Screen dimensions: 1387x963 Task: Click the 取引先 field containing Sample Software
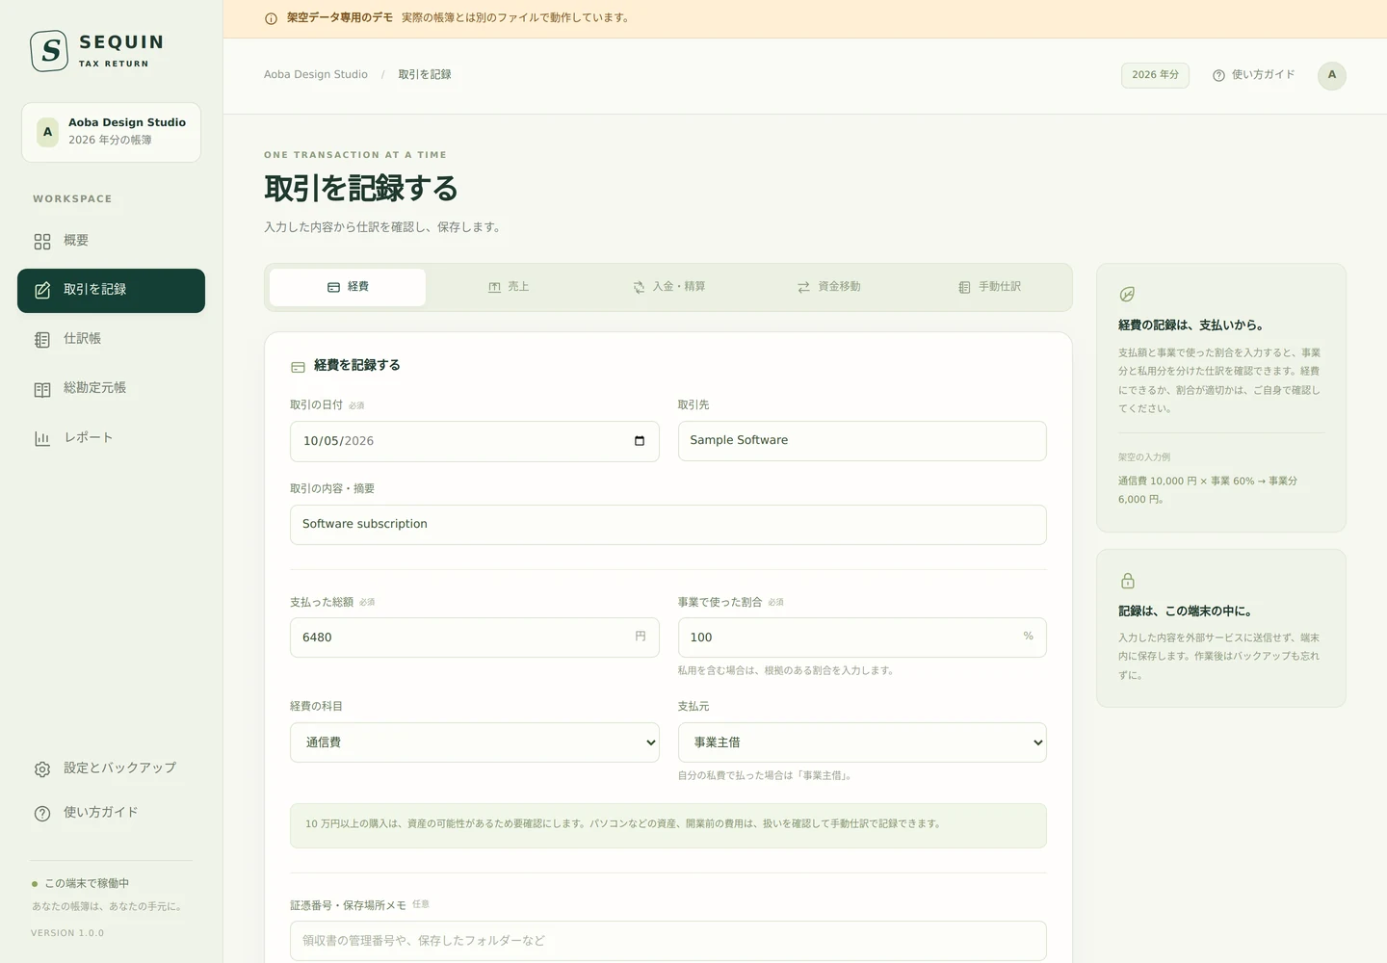point(862,441)
